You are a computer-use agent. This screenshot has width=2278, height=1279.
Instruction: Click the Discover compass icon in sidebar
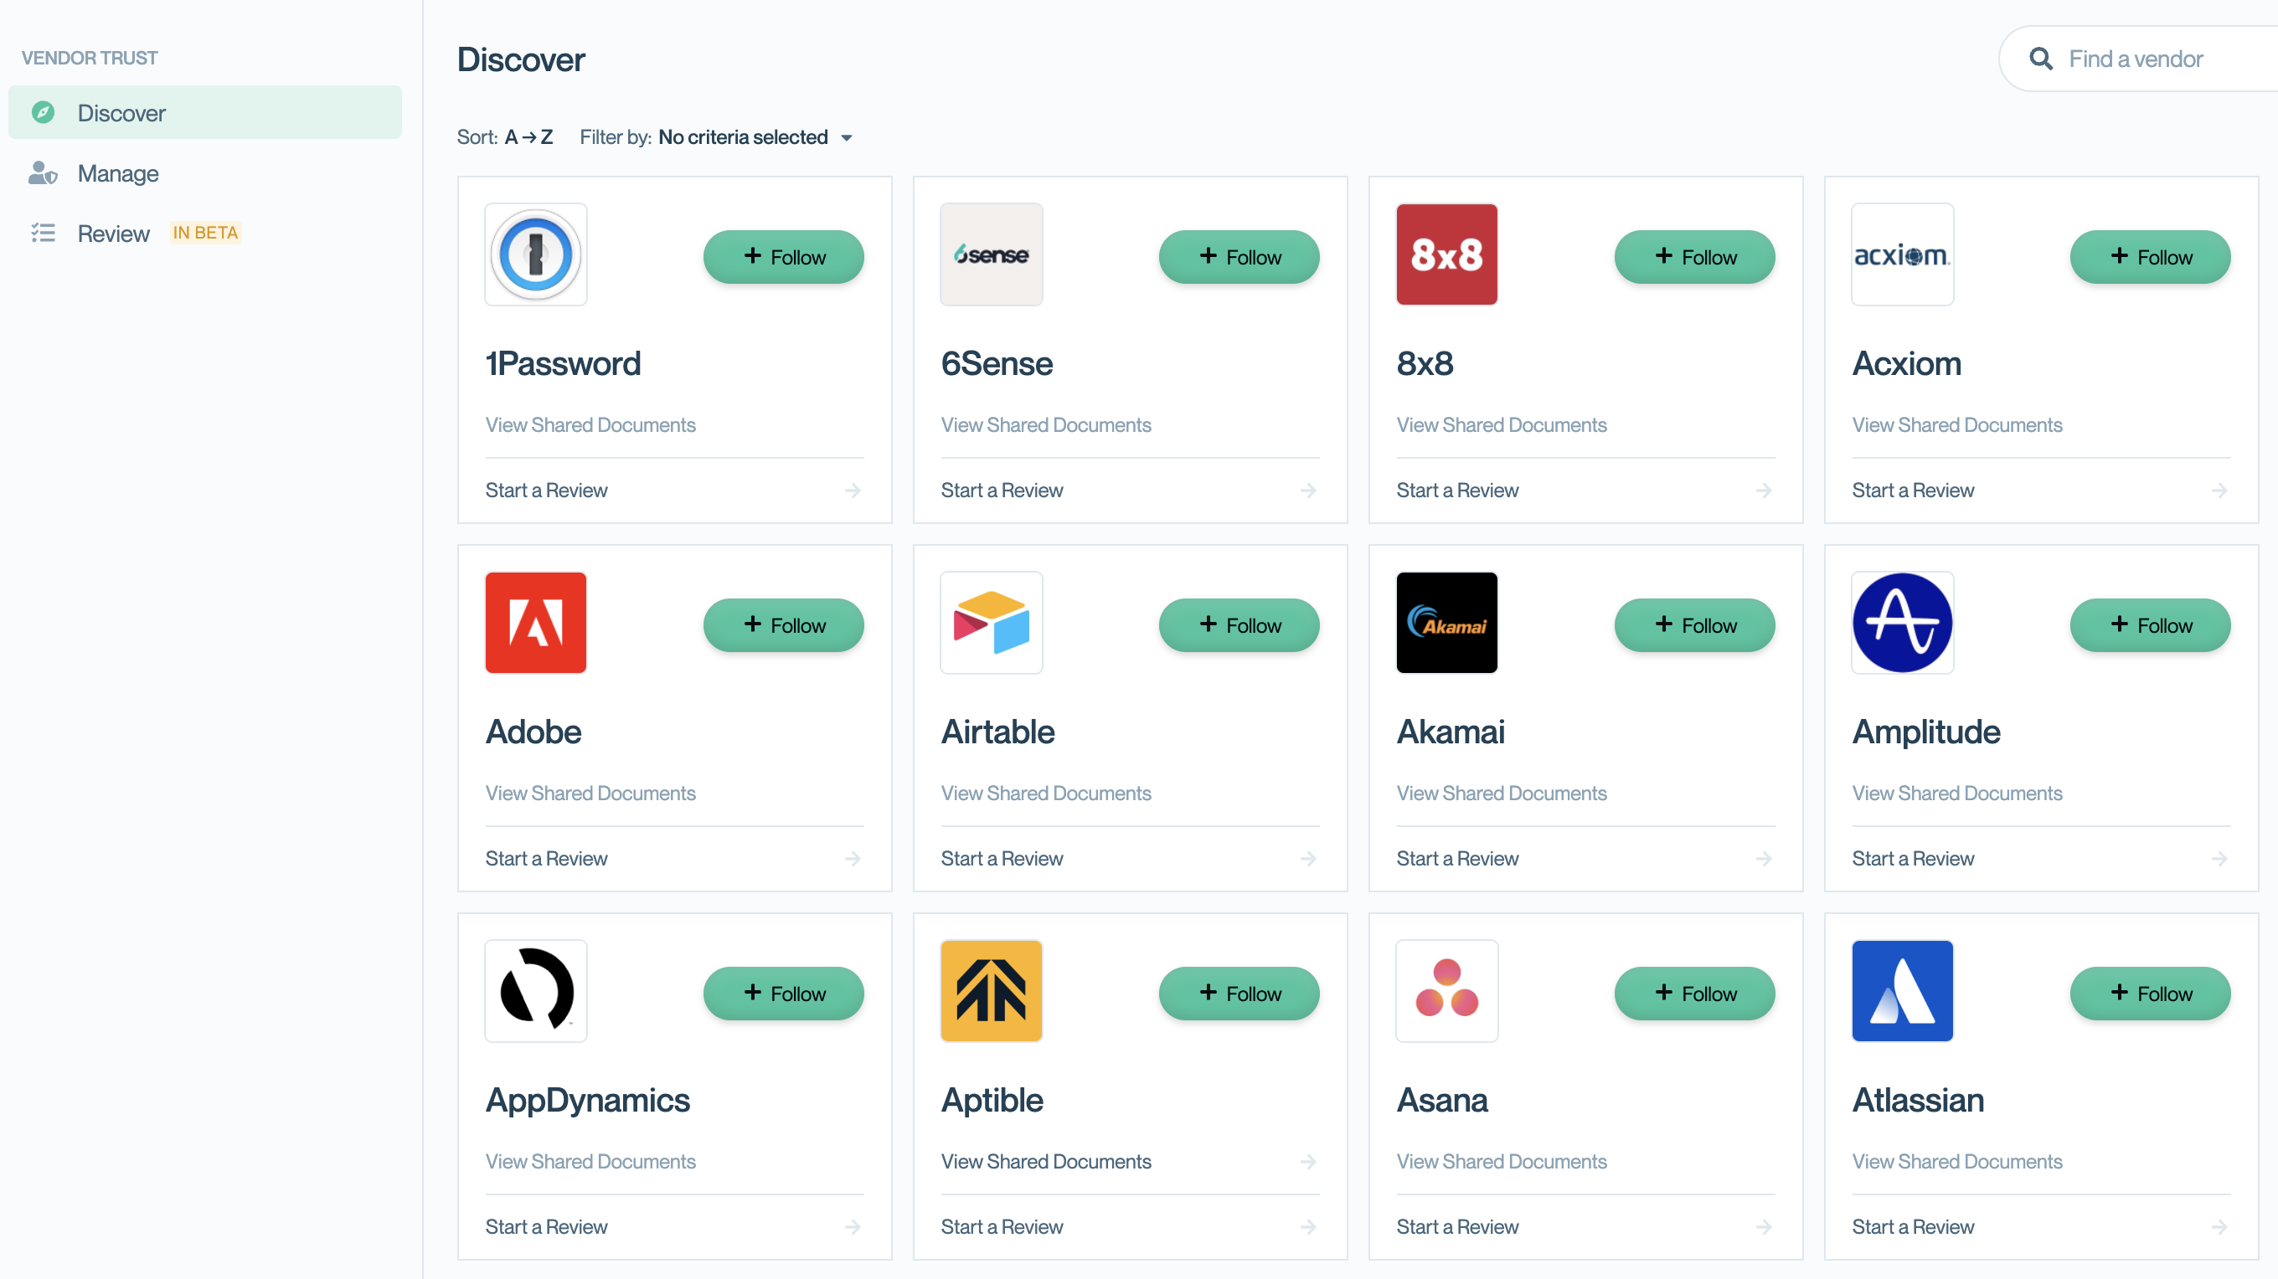coord(43,112)
